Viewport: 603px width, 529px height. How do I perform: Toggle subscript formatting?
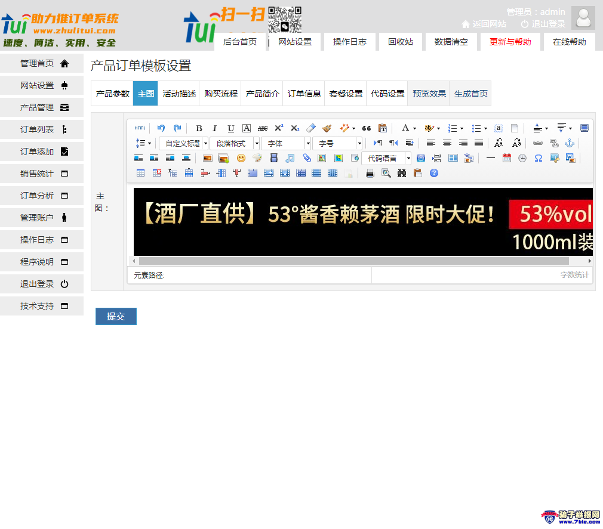[295, 128]
